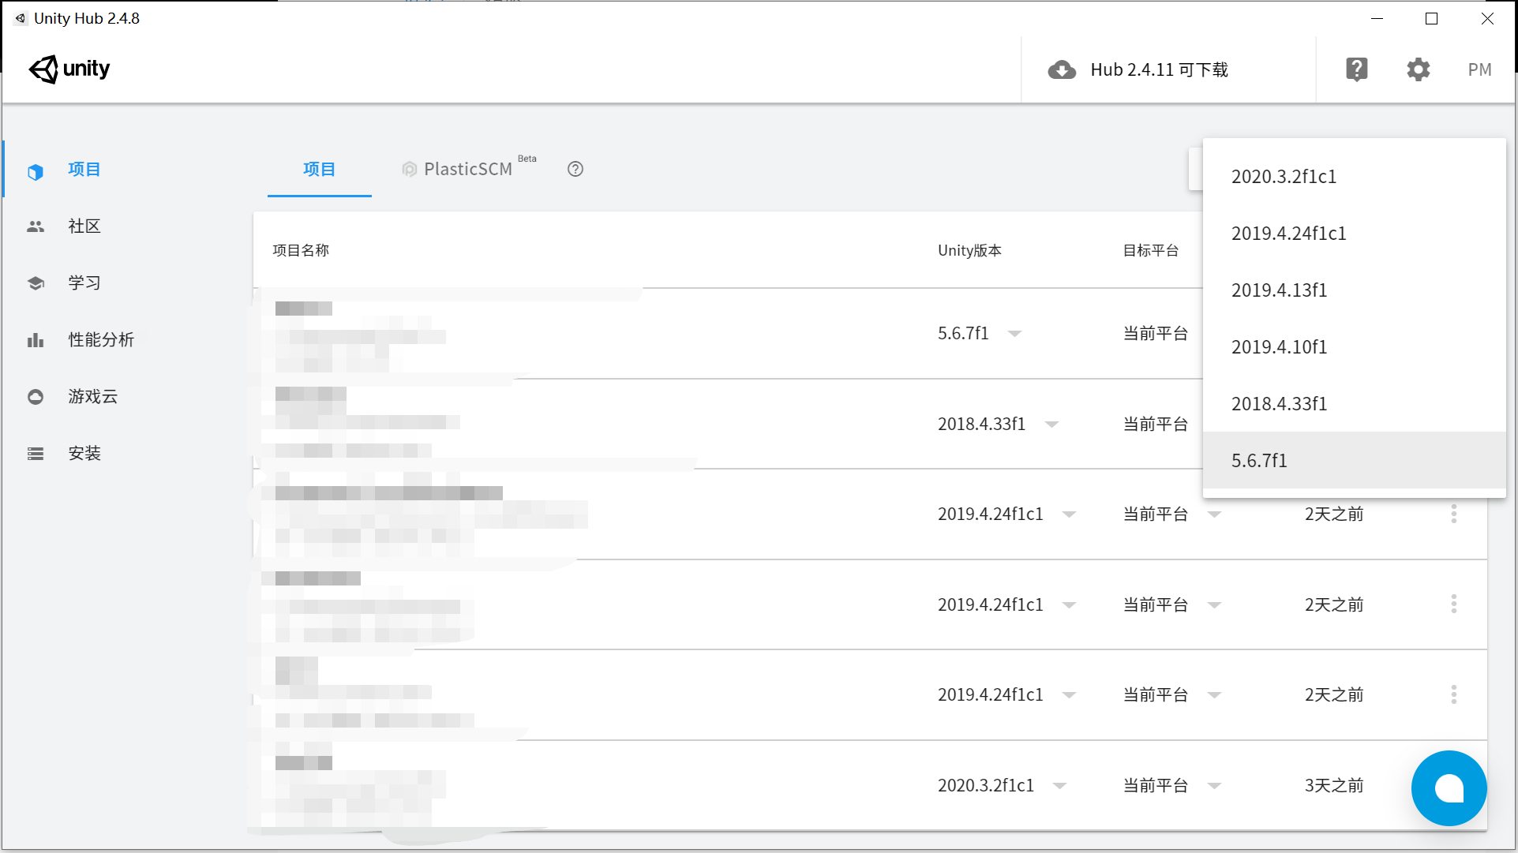Open the 游戏云 game cloud section
Screen dimensions: 1518x853
92,397
